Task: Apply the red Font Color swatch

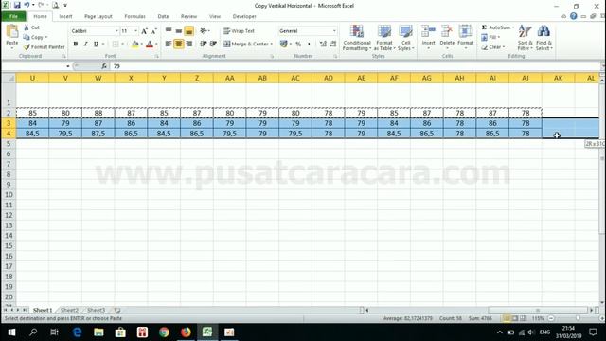Action: tap(150, 44)
